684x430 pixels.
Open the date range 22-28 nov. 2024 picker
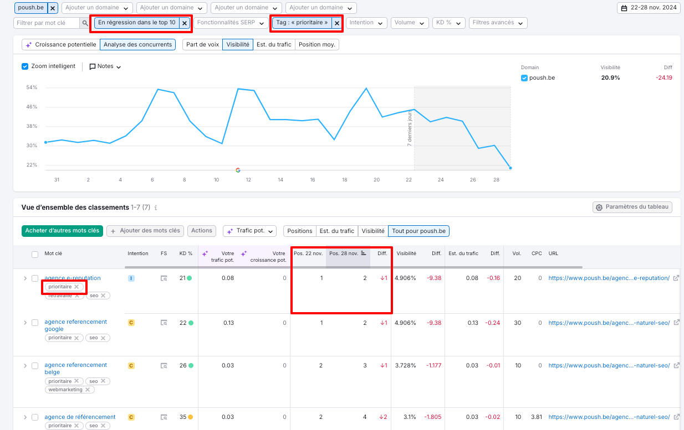click(x=648, y=8)
